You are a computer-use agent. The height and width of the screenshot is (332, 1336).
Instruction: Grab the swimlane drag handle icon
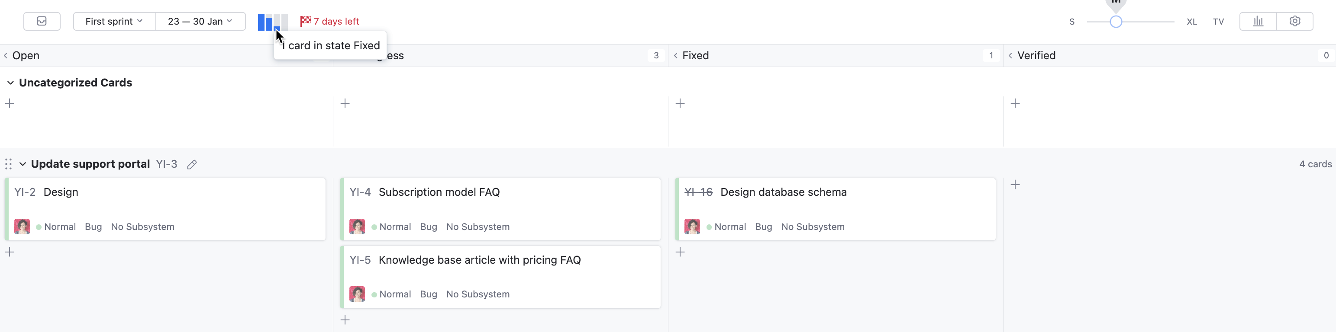[8, 164]
